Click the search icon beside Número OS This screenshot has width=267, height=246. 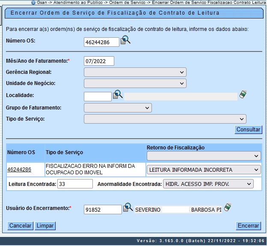[125, 40]
